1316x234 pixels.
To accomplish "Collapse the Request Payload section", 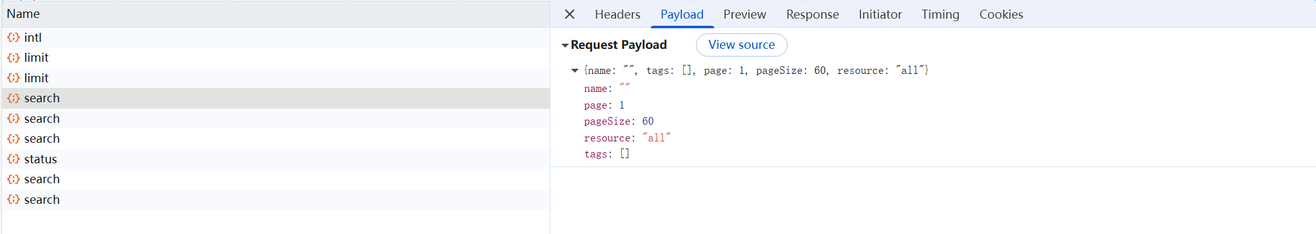I will (565, 45).
